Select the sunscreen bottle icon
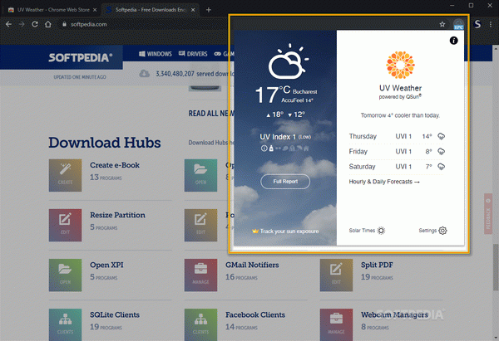499x341 pixels. point(271,149)
